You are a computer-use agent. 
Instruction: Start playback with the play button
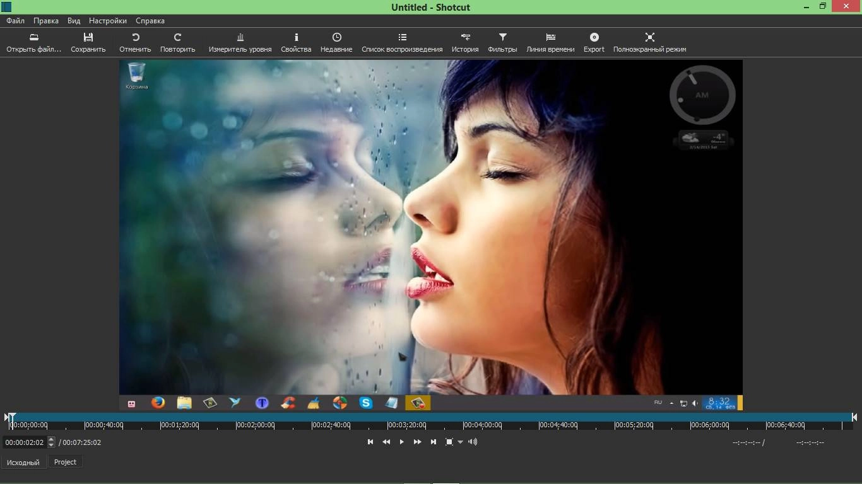[x=401, y=442]
